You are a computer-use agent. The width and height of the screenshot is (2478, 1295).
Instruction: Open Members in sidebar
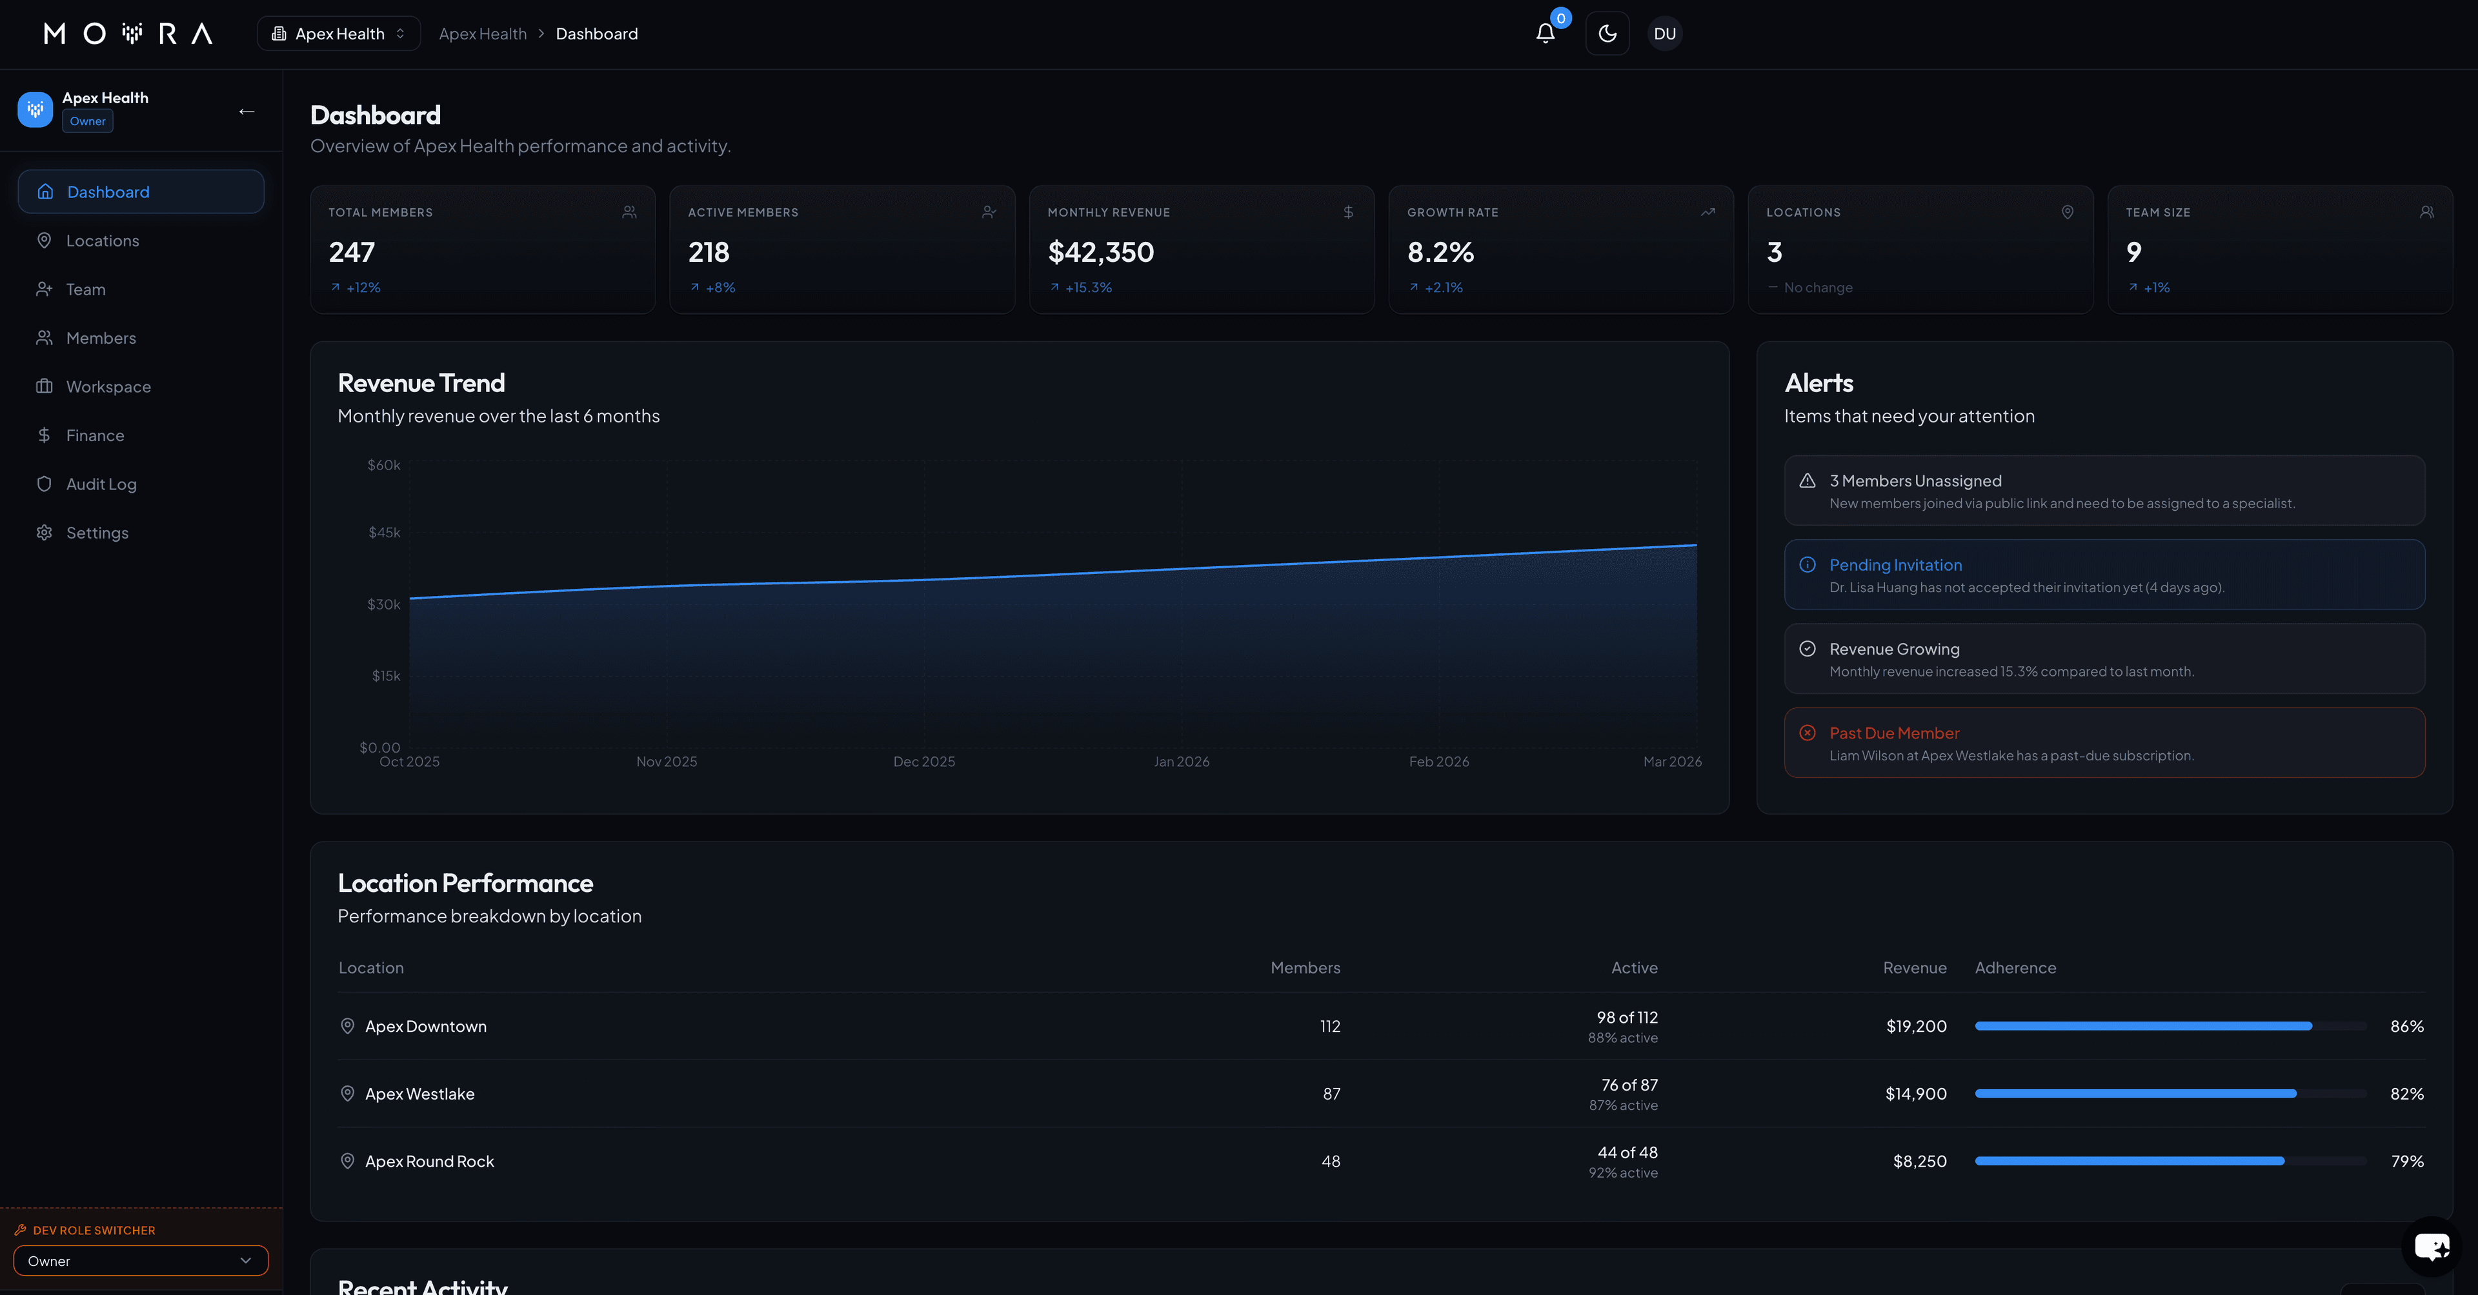pyautogui.click(x=141, y=339)
